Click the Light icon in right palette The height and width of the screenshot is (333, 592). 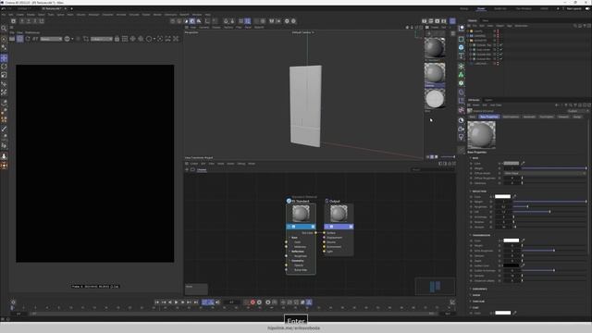click(461, 137)
